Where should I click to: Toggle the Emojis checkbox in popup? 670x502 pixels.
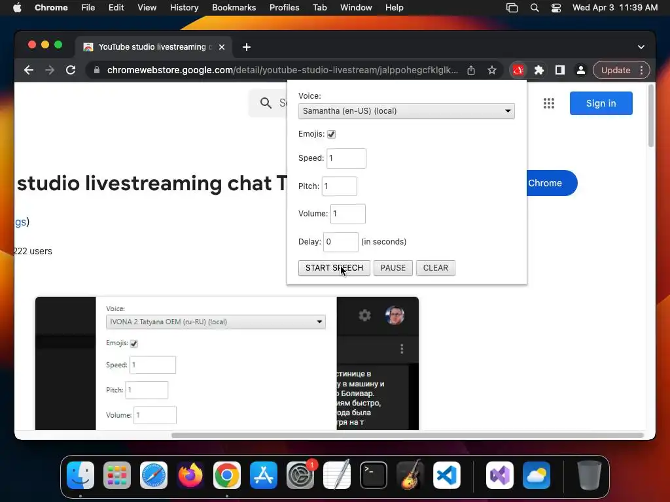click(331, 134)
